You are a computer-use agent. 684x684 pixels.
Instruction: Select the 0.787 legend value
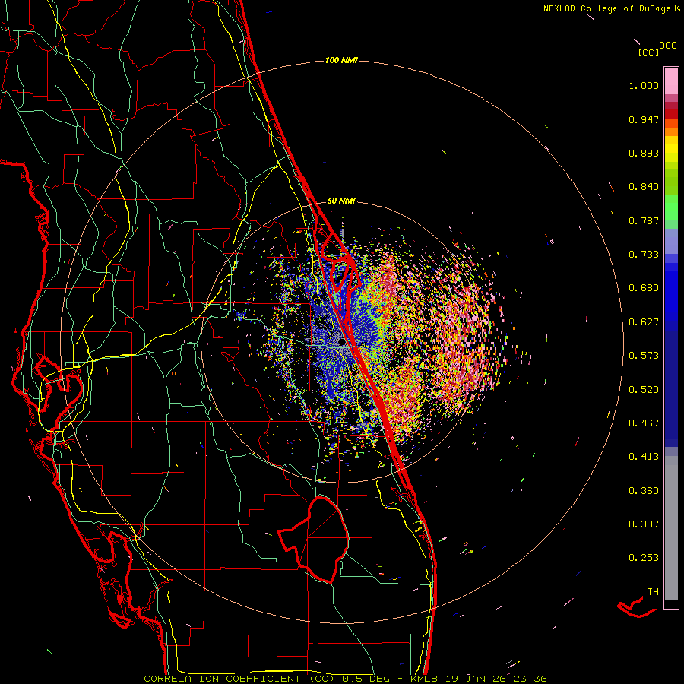(x=644, y=220)
